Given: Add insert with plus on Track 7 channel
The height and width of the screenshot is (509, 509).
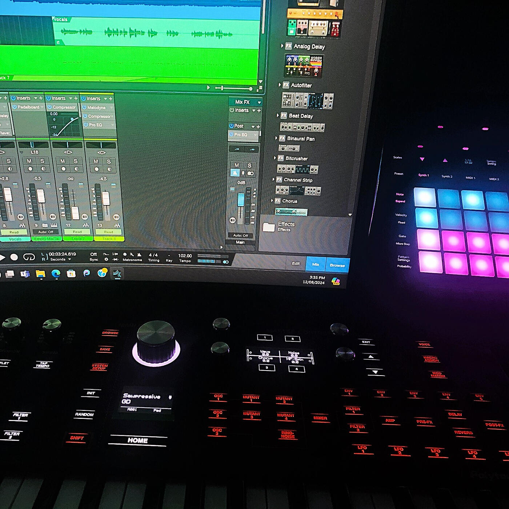Looking at the screenshot, I should pyautogui.click(x=76, y=98).
